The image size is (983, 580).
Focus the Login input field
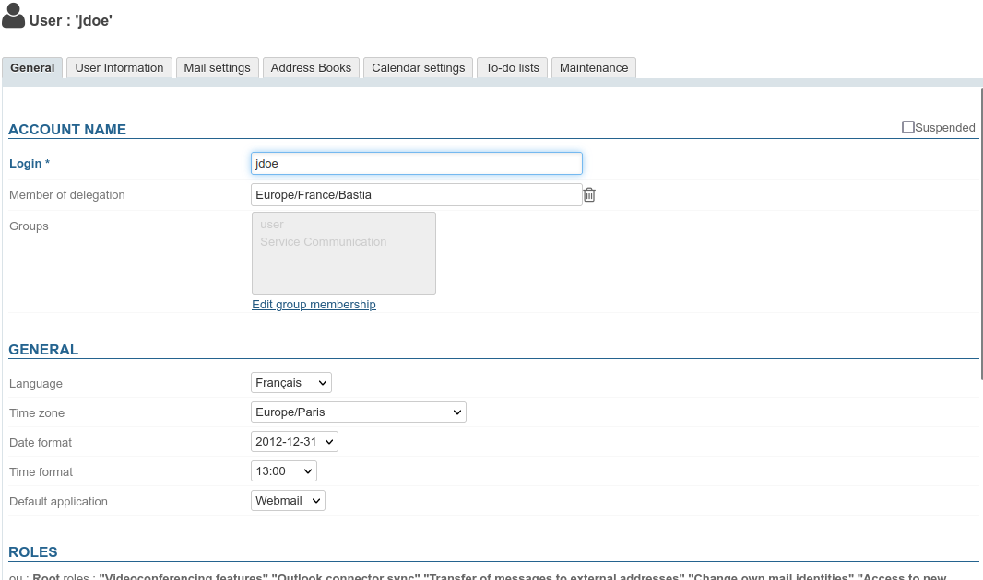tap(416, 163)
